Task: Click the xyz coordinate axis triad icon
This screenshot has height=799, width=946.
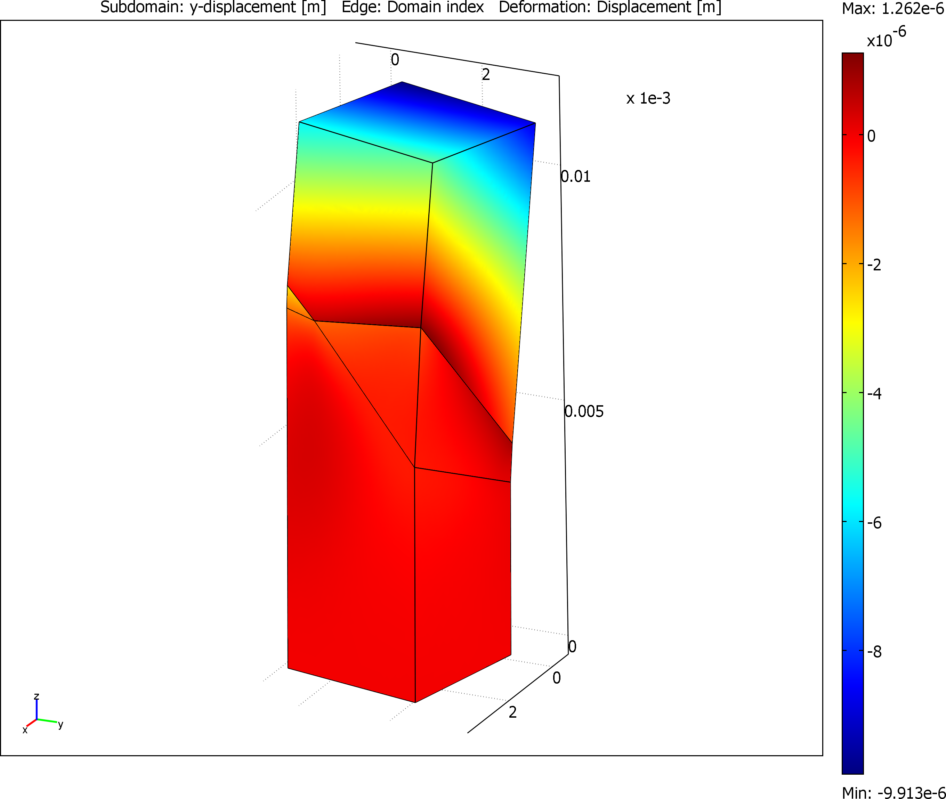Action: [42, 714]
